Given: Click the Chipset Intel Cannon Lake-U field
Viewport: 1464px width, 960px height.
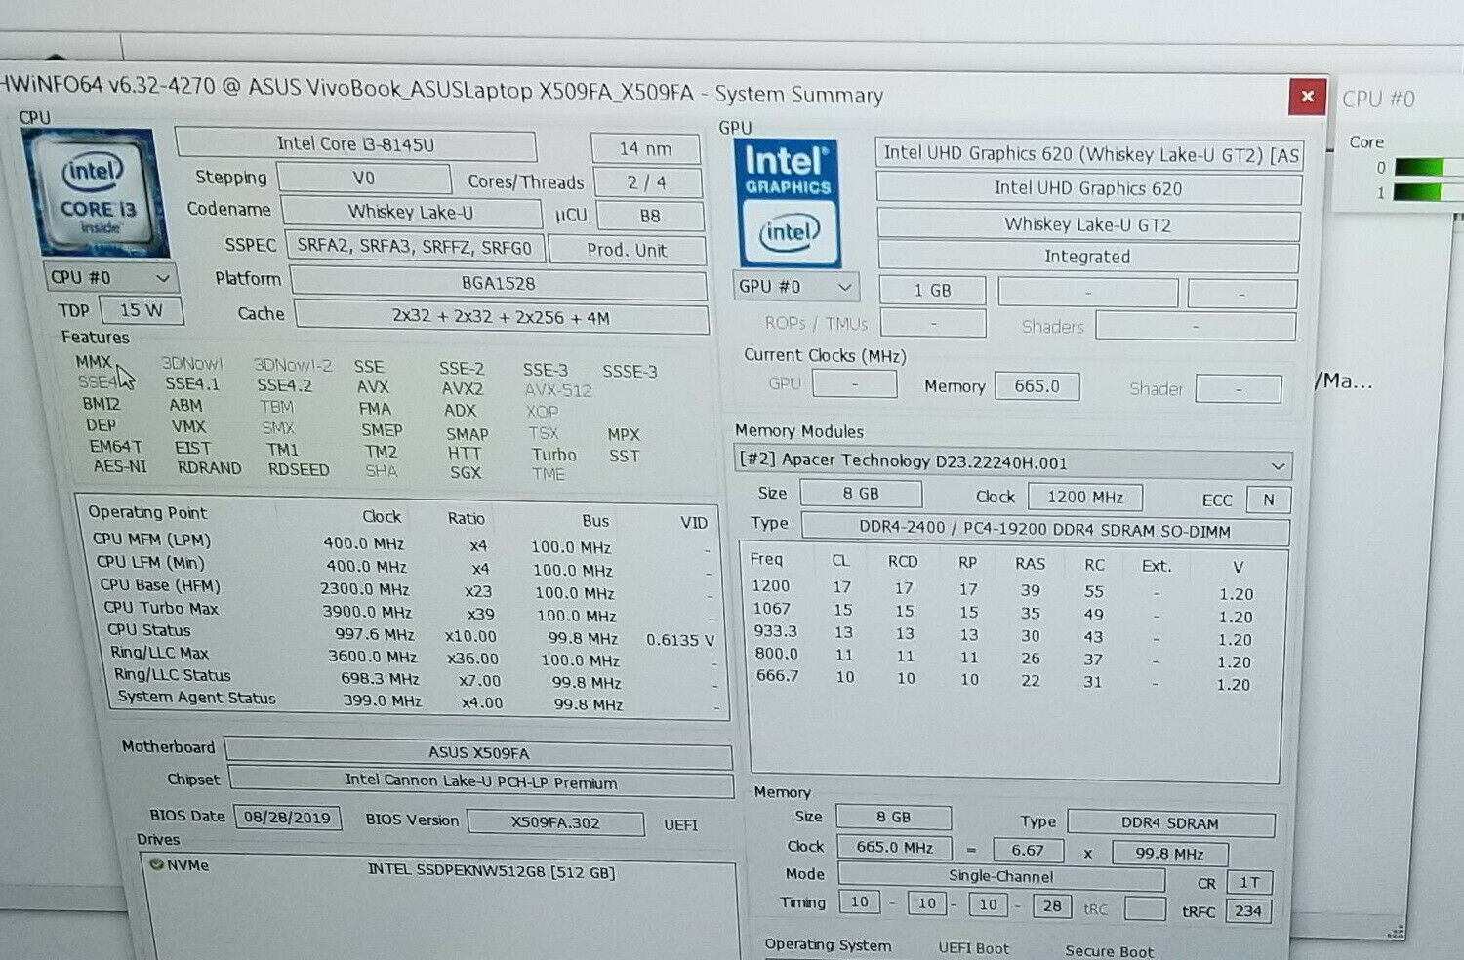Looking at the screenshot, I should click(480, 782).
